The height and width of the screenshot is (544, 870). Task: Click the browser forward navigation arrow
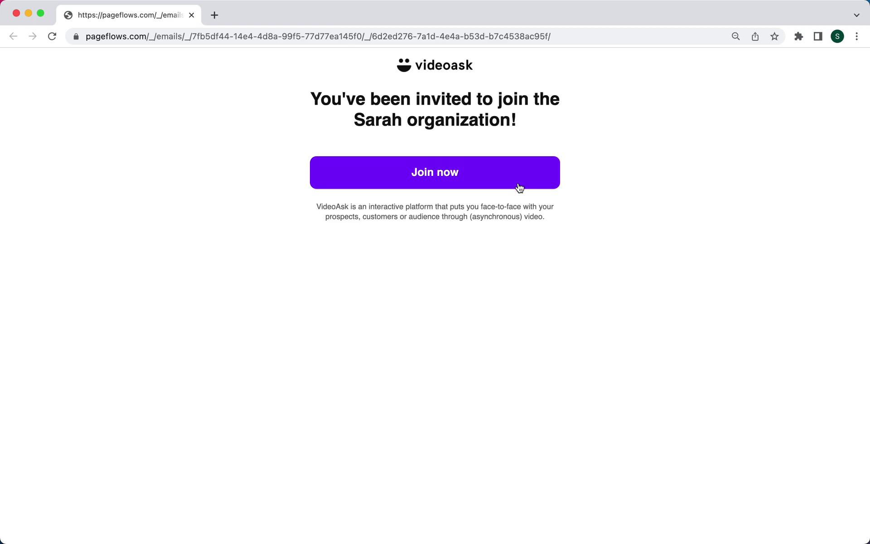coord(33,36)
